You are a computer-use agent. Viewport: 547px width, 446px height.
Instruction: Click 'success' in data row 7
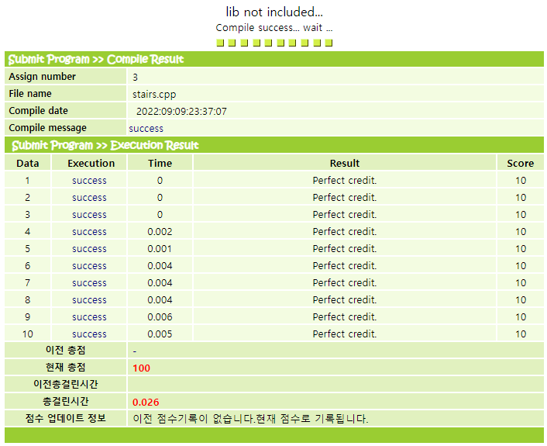pos(89,283)
